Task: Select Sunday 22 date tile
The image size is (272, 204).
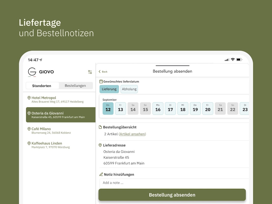Action: [x=233, y=108]
